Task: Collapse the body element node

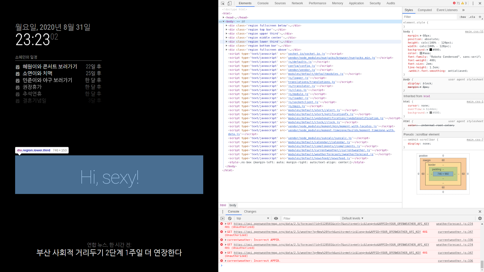Action: pos(224,21)
